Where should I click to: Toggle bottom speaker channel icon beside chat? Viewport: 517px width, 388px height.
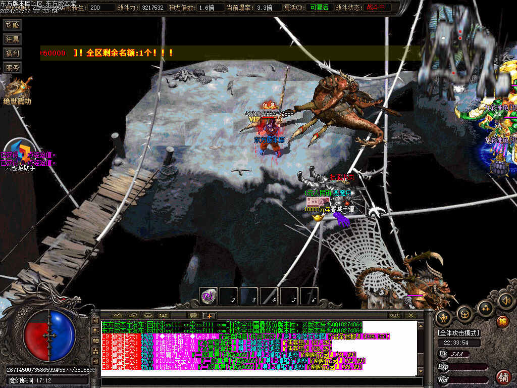tap(95, 361)
